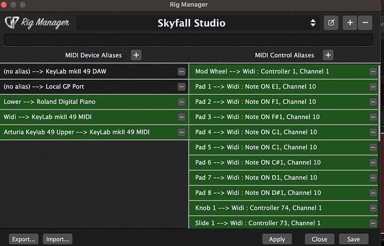This screenshot has width=384, height=246.
Task: Add a new MIDI Control Alias
Action: [328, 55]
